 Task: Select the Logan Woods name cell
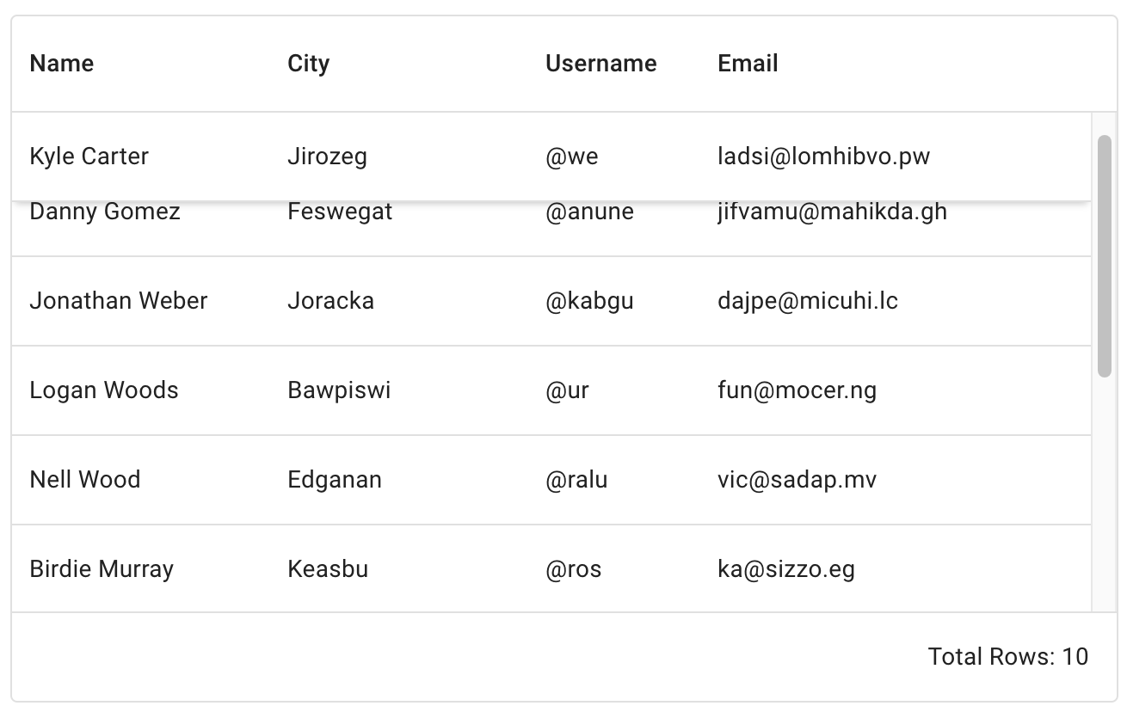pos(104,390)
